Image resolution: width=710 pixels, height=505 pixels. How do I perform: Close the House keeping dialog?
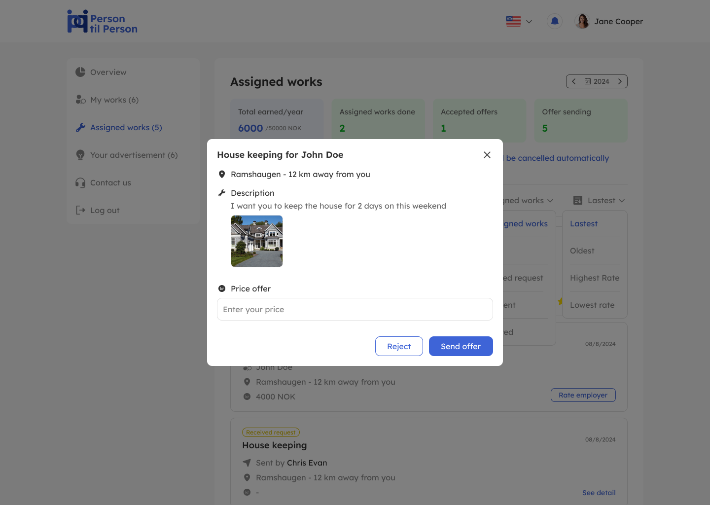click(x=487, y=155)
